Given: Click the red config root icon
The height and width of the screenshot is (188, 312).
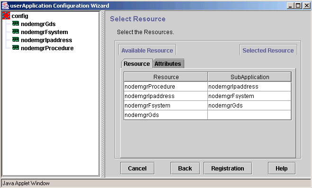Looking at the screenshot, I should [x=6, y=16].
